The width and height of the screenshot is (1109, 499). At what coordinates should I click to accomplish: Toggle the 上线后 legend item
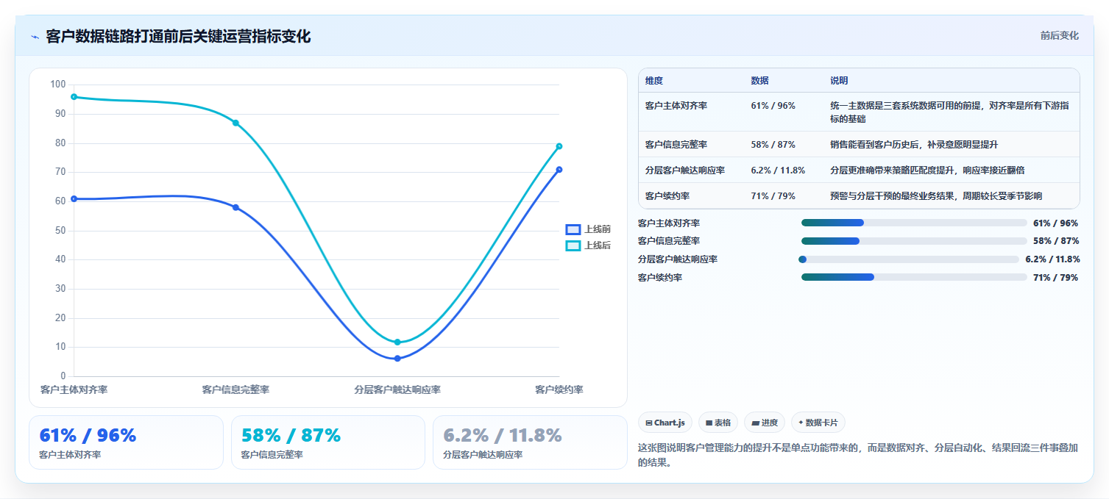point(588,245)
